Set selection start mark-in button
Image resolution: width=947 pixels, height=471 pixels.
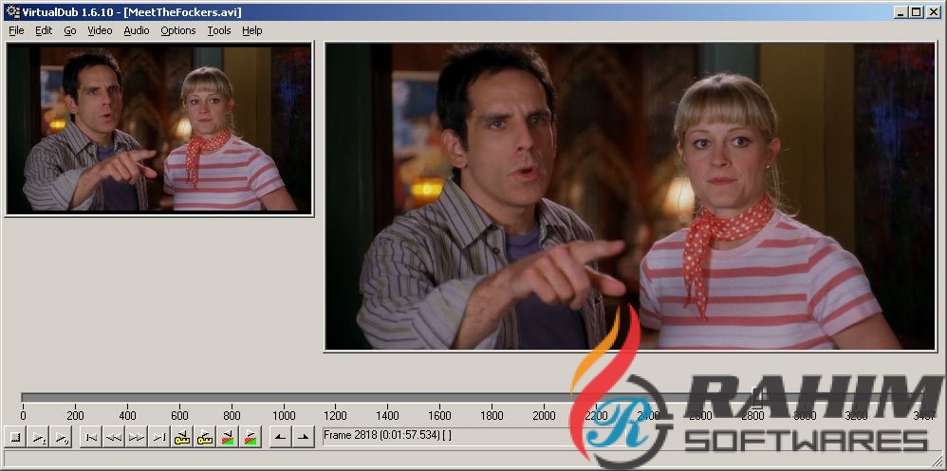(x=280, y=437)
